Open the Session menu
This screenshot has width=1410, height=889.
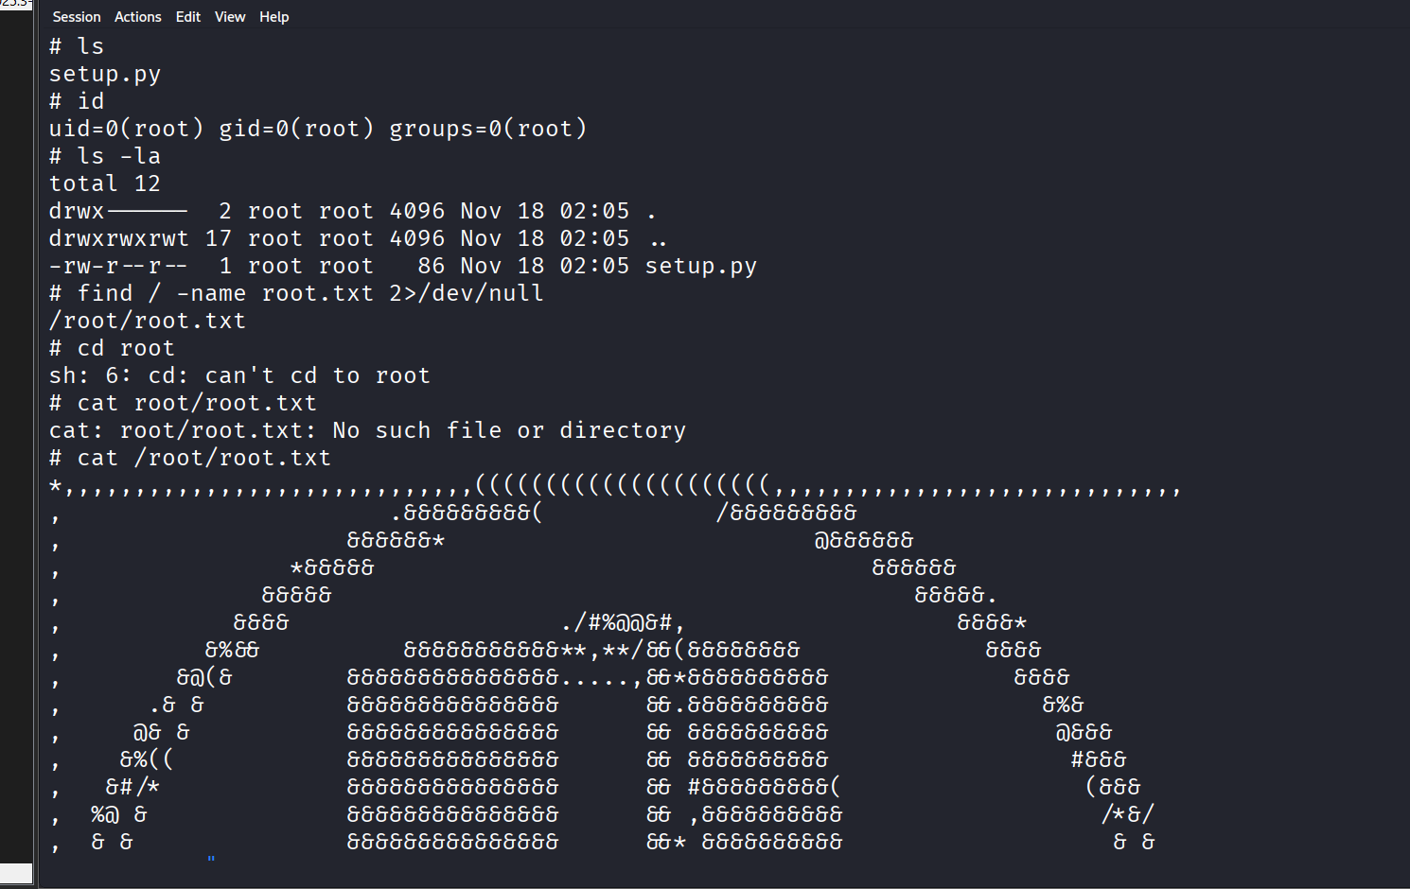pos(76,17)
